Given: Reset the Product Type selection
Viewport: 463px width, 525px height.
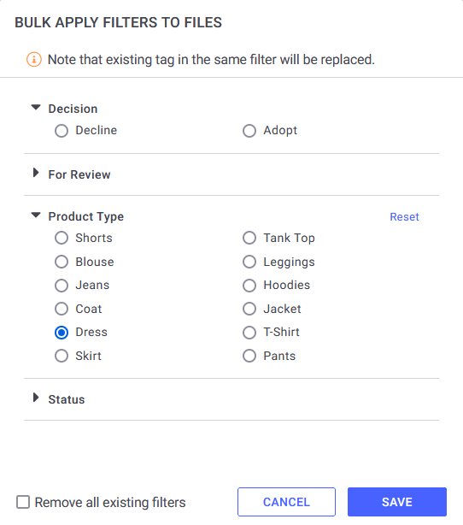Looking at the screenshot, I should tap(404, 217).
